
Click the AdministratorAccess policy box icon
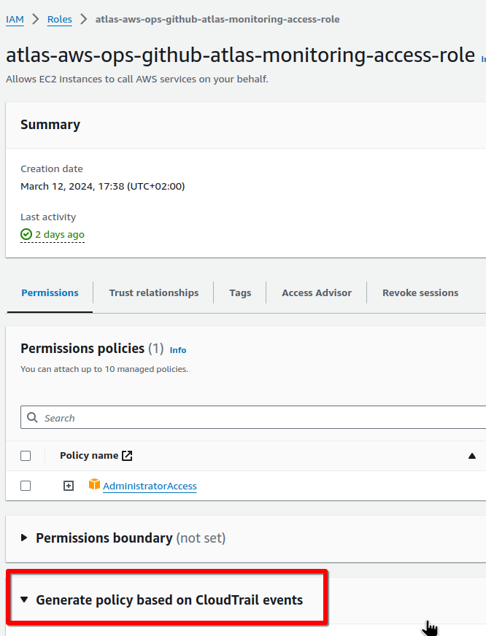94,484
